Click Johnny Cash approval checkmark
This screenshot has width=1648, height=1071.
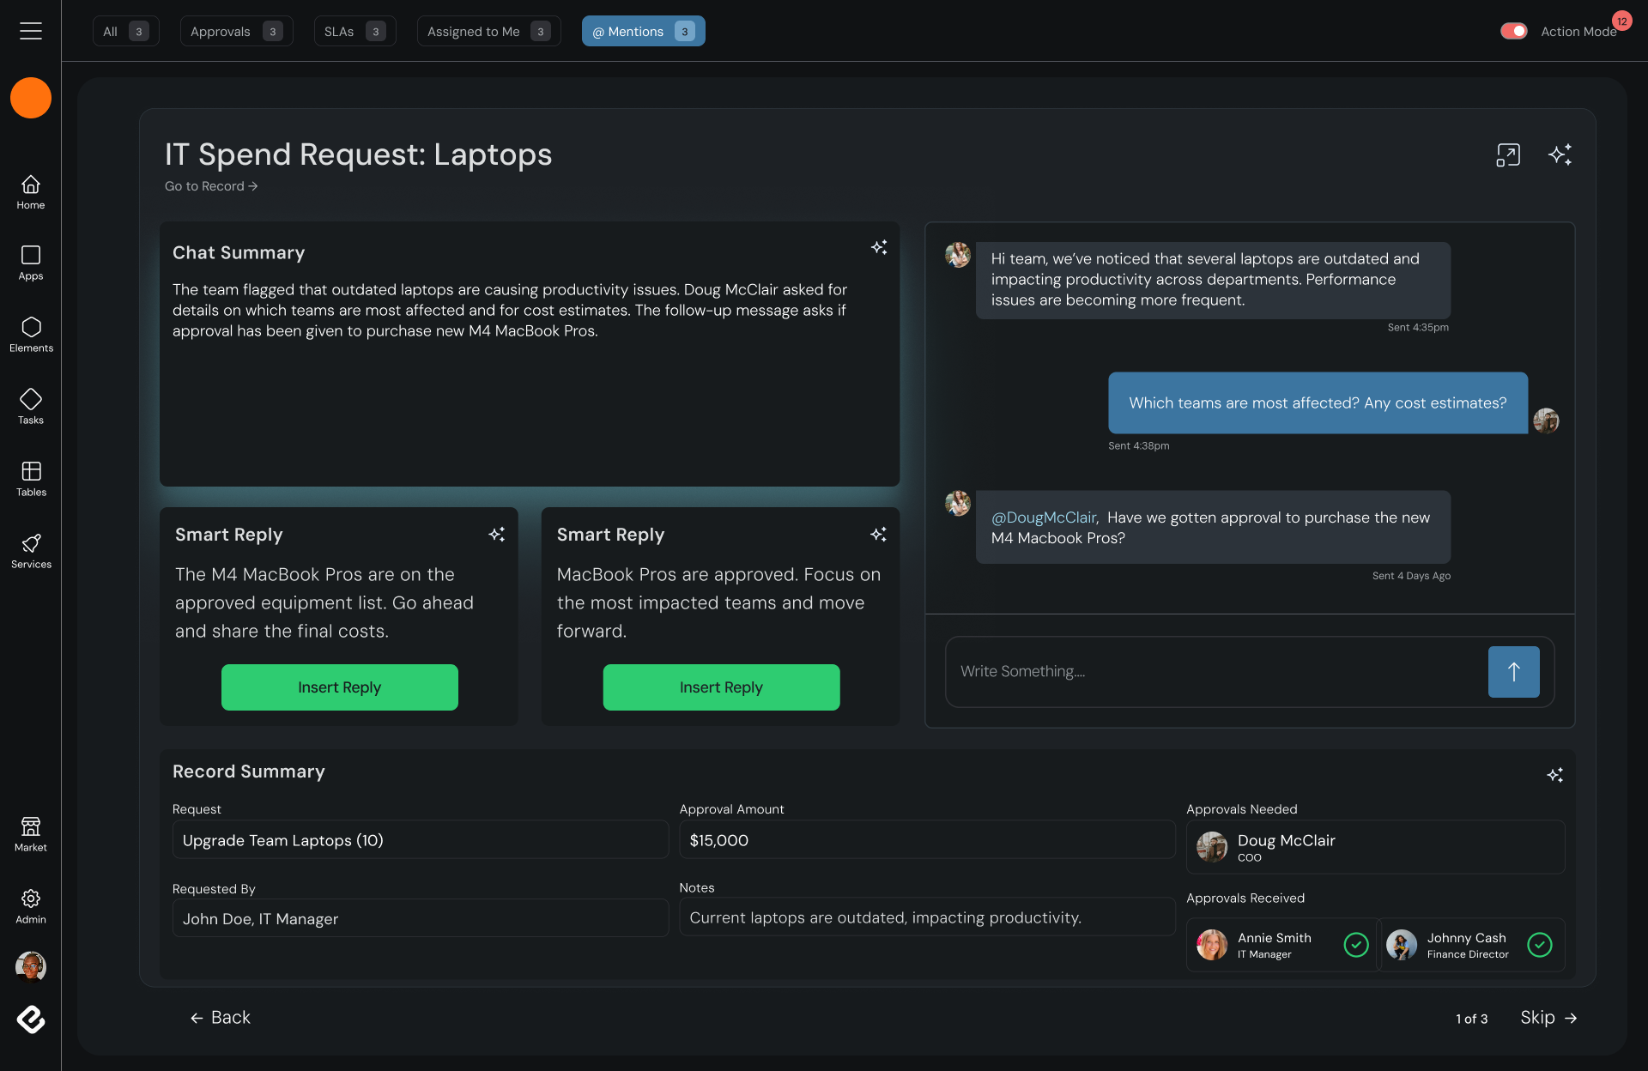1540,945
